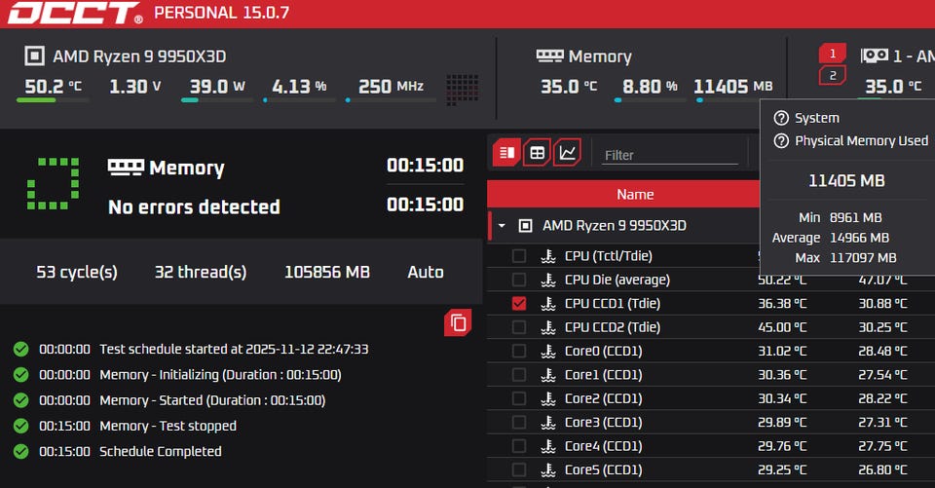This screenshot has height=488, width=935.
Task: Click green check icon of Schedule Completed entry
Action: (x=20, y=452)
